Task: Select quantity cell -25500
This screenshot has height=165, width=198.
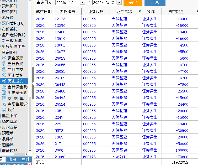Action: coord(176,91)
